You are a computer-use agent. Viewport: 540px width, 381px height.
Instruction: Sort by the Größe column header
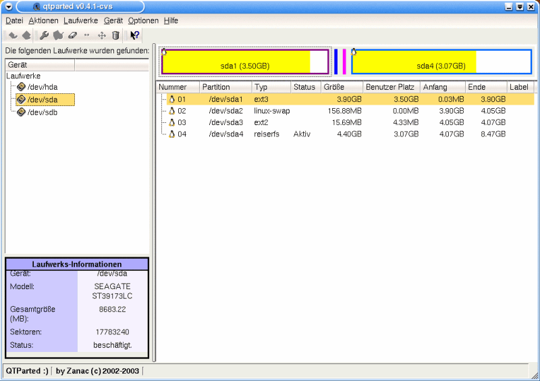click(x=342, y=87)
